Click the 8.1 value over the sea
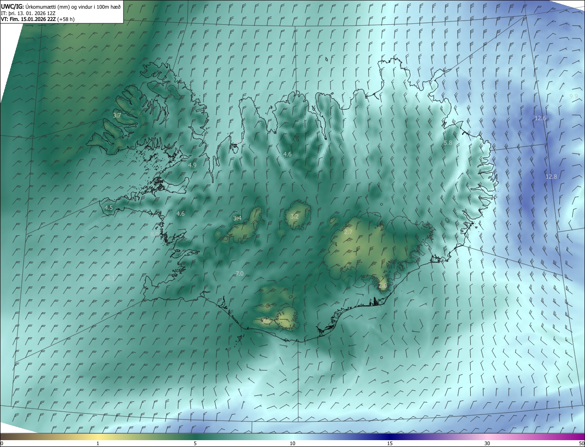The width and height of the screenshot is (585, 447). pyautogui.click(x=110, y=277)
